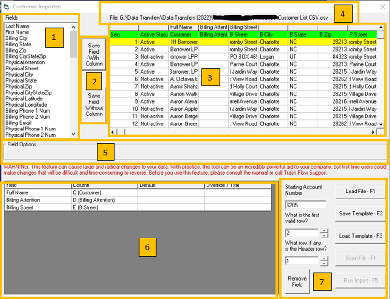The image size is (390, 299).
Task: Click the B City column header
Action: [272, 34]
